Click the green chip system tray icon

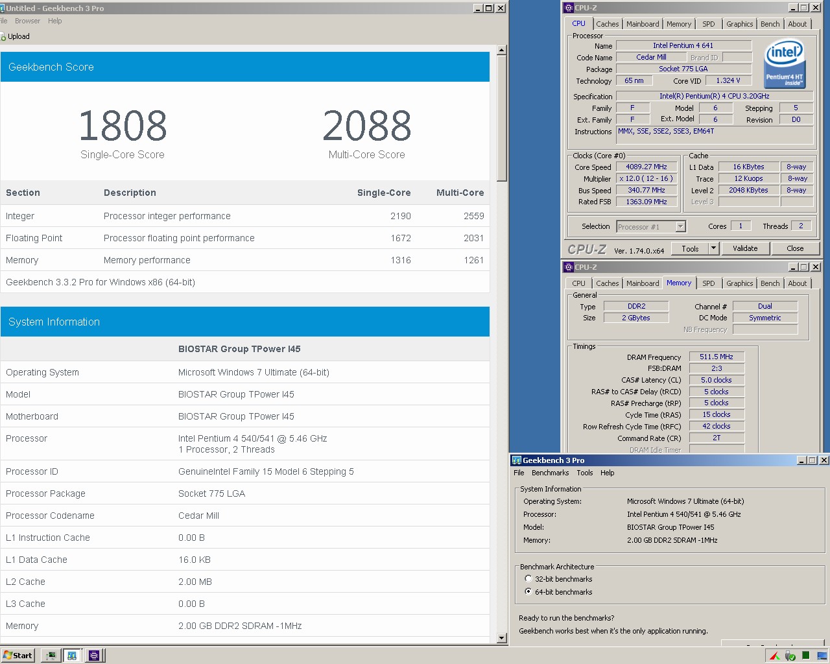pos(806,656)
